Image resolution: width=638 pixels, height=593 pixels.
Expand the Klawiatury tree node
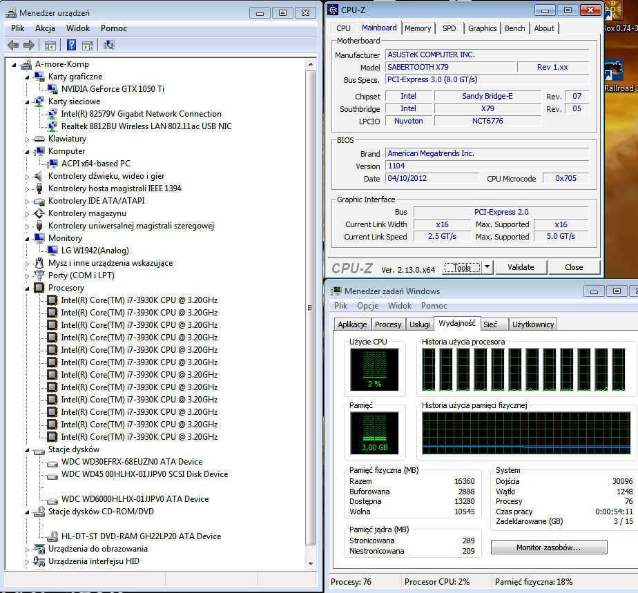tap(27, 139)
